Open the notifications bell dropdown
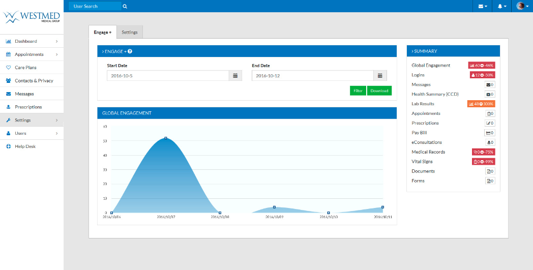The width and height of the screenshot is (533, 270). tap(502, 6)
